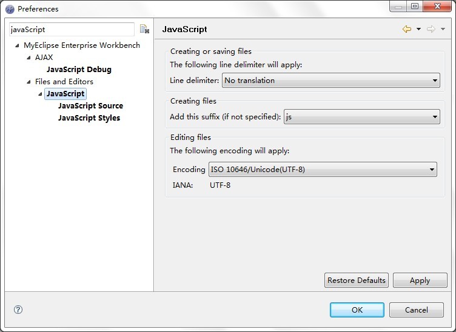The height and width of the screenshot is (332, 456).
Task: Open the file suffix js dropdown
Action: (x=362, y=117)
